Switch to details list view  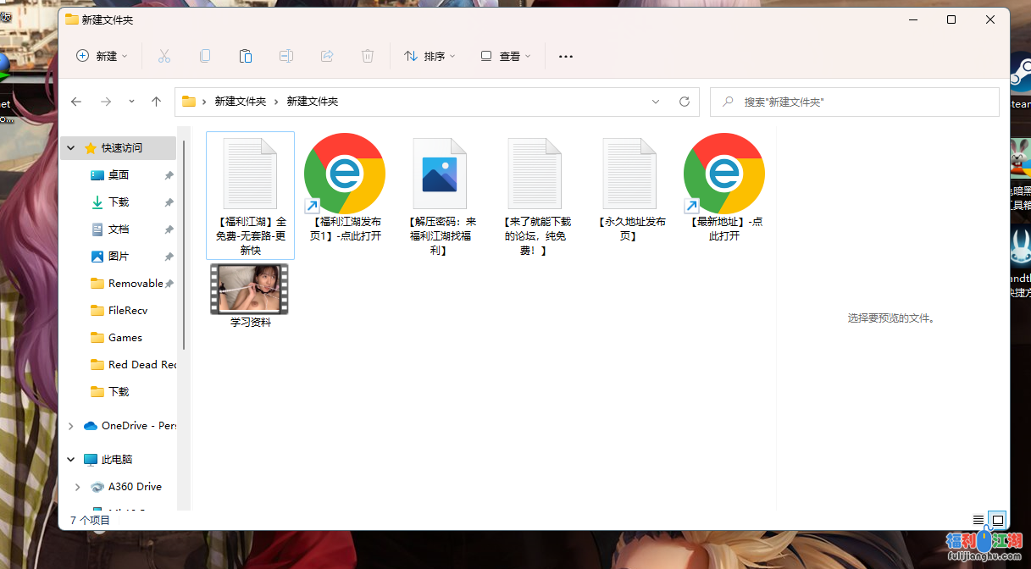pos(978,520)
